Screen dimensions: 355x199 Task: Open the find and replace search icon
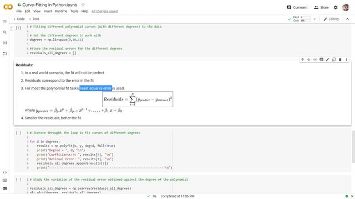[x=5, y=32]
